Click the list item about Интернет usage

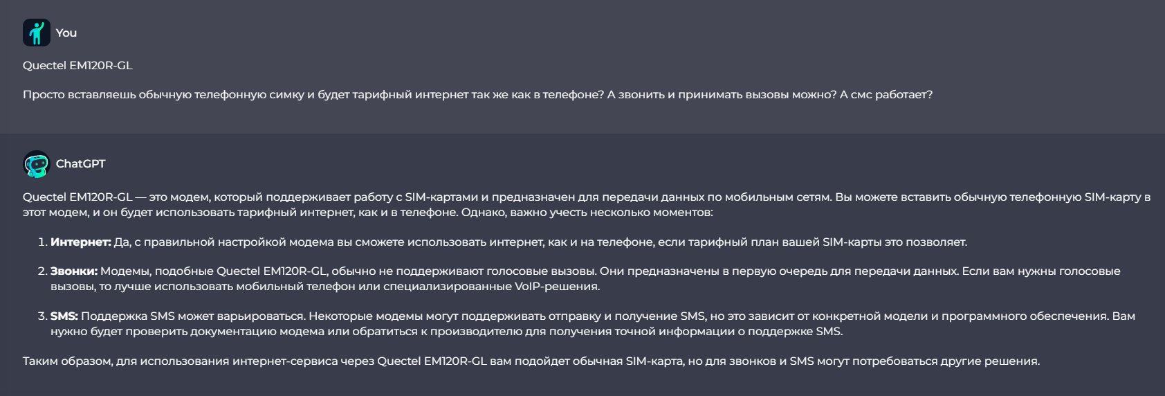508,242
